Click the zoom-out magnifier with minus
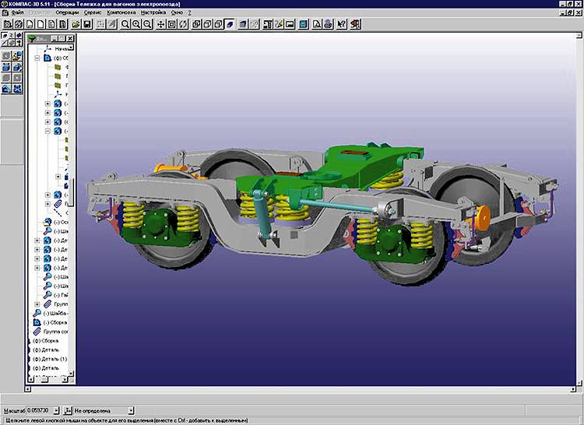This screenshot has height=425, width=584. [x=147, y=25]
